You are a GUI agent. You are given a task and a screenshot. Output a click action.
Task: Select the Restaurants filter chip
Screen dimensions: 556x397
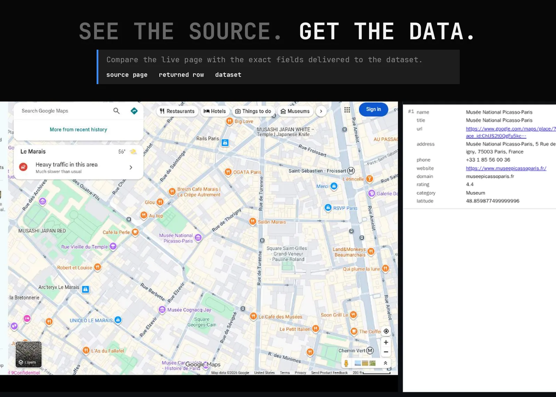click(177, 111)
